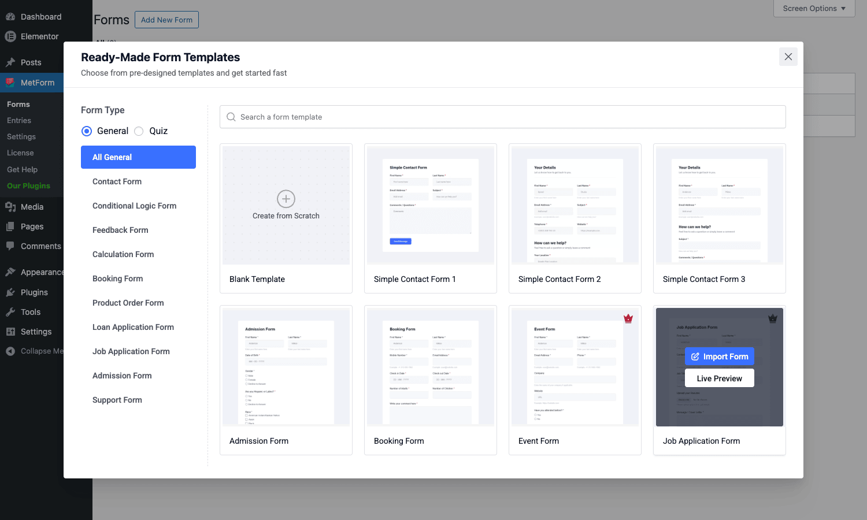Close the Ready-Made Form Templates dialog

(788, 57)
